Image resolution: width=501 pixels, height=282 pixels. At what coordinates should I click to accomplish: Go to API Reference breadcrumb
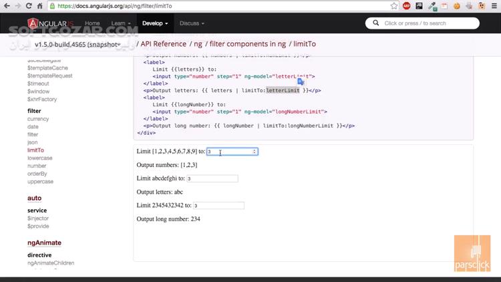pos(163,44)
